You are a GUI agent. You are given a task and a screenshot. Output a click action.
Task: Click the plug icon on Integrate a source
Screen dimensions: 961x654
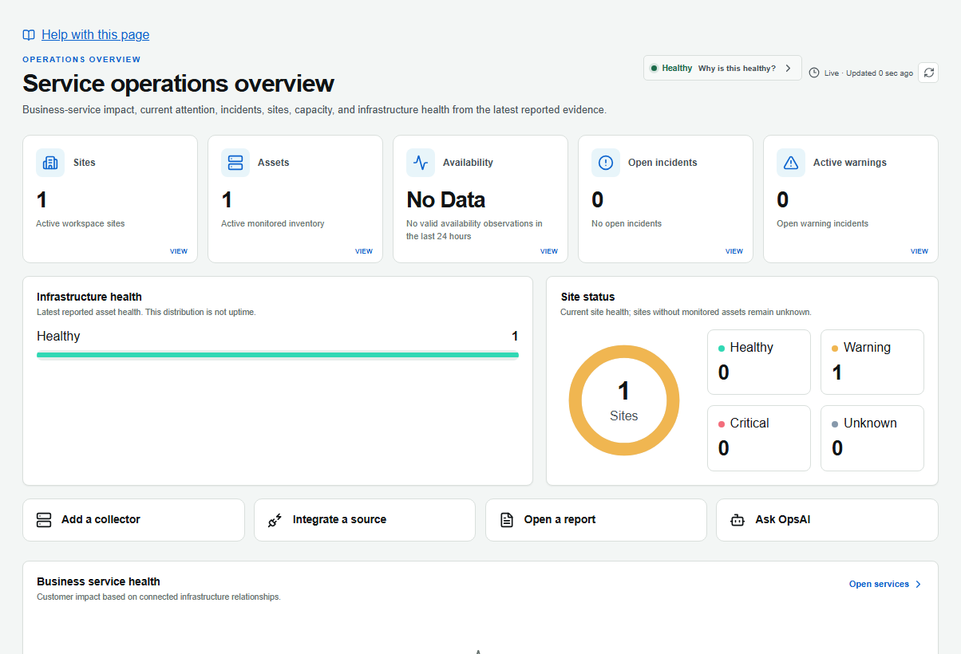pyautogui.click(x=275, y=520)
